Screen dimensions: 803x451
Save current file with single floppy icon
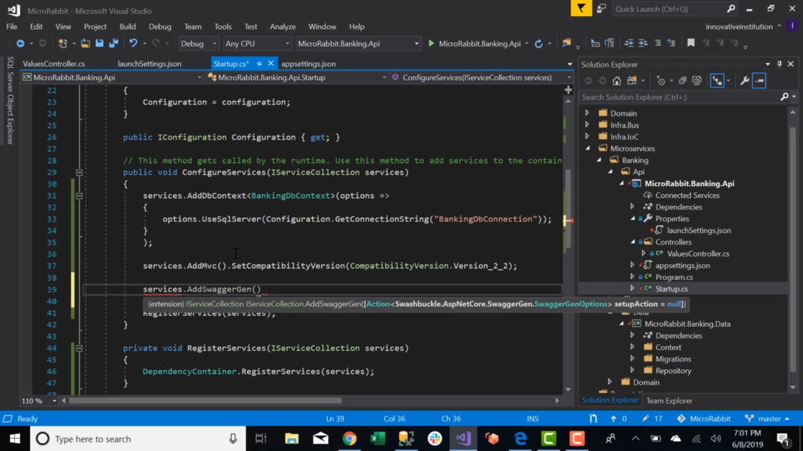(99, 43)
